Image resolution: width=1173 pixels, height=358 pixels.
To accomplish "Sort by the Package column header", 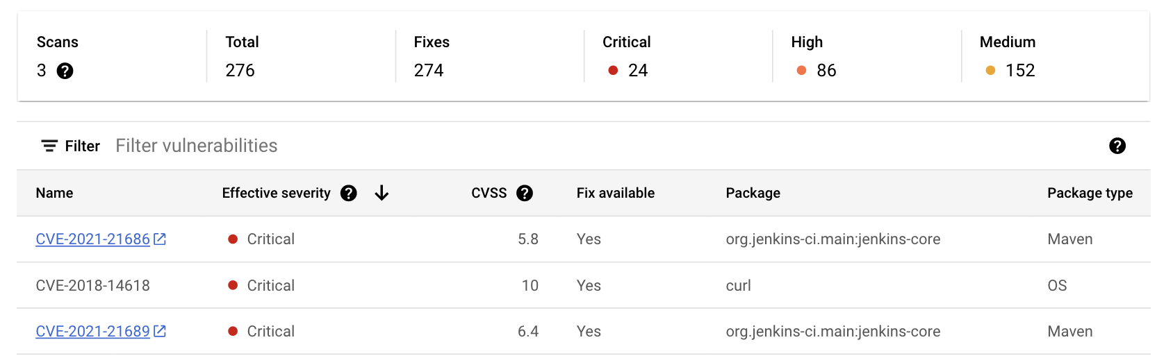I will [x=753, y=194].
